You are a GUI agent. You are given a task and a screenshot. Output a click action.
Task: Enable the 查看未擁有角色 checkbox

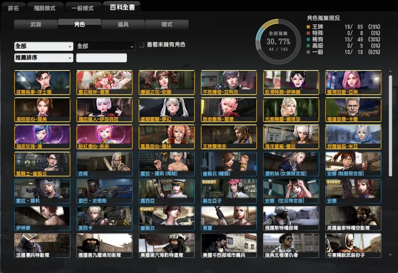pyautogui.click(x=142, y=45)
